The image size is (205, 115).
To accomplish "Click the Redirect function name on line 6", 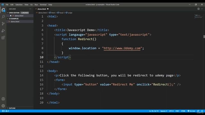I will (85, 39).
